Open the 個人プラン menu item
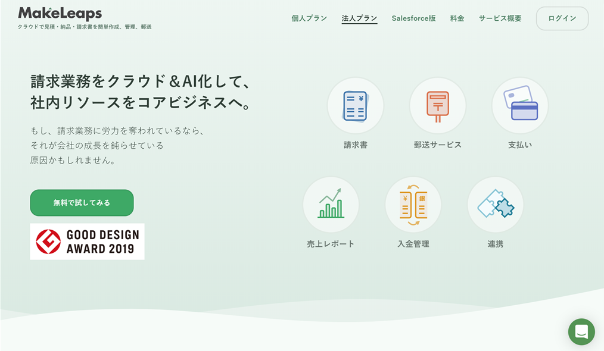This screenshot has width=604, height=351. click(x=309, y=18)
